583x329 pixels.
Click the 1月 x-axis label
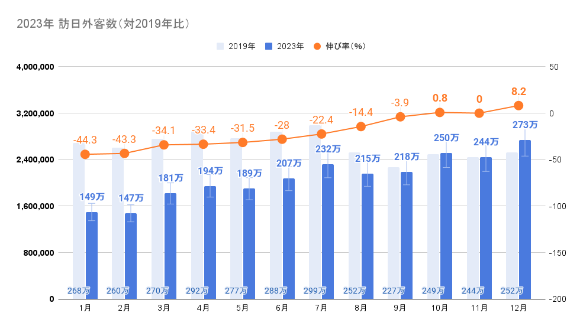(85, 308)
